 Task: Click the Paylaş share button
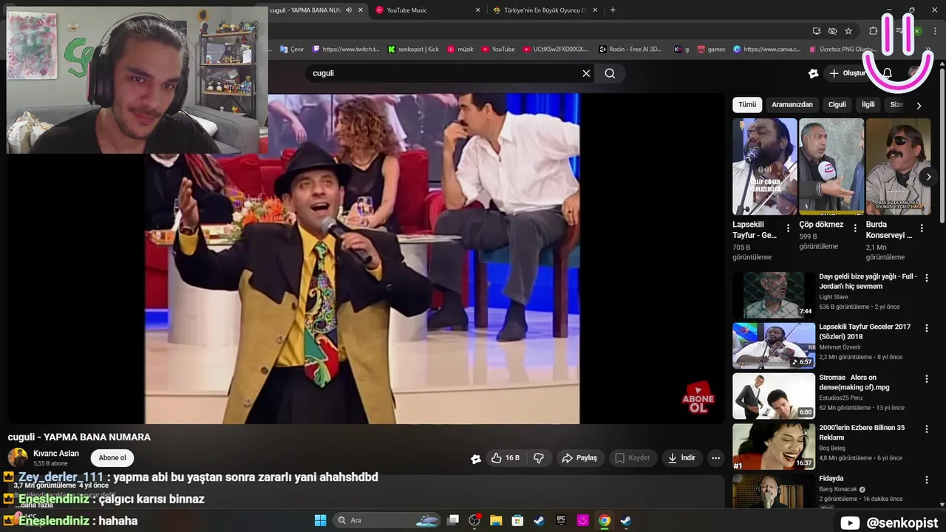click(x=579, y=458)
